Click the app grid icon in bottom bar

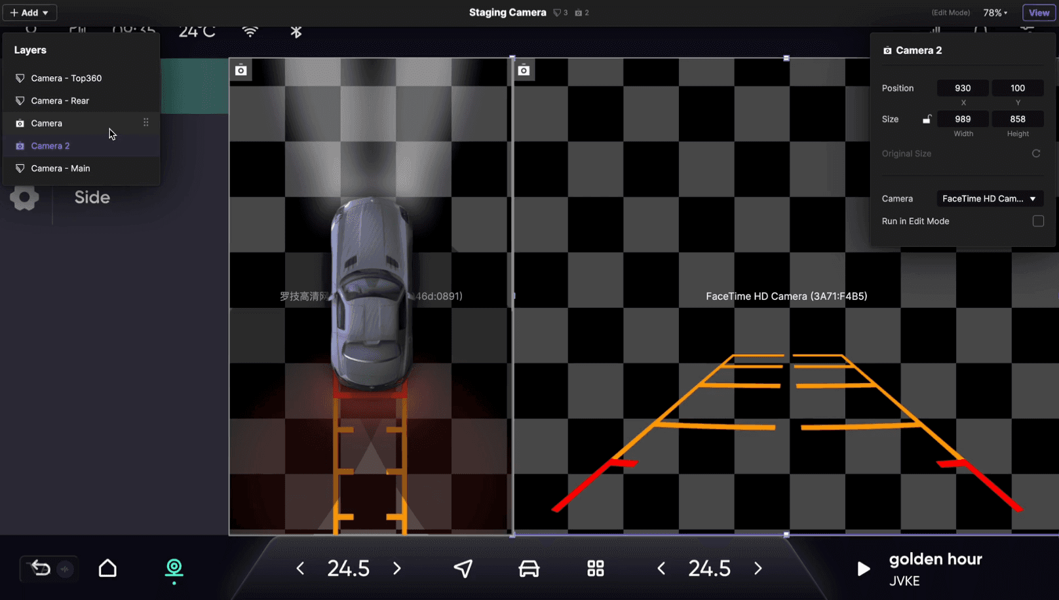point(594,568)
